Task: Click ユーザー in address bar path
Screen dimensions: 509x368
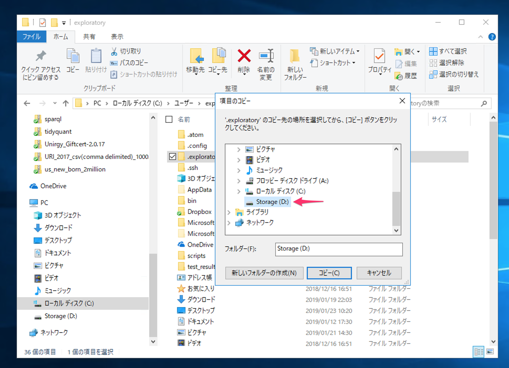Action: pos(184,103)
